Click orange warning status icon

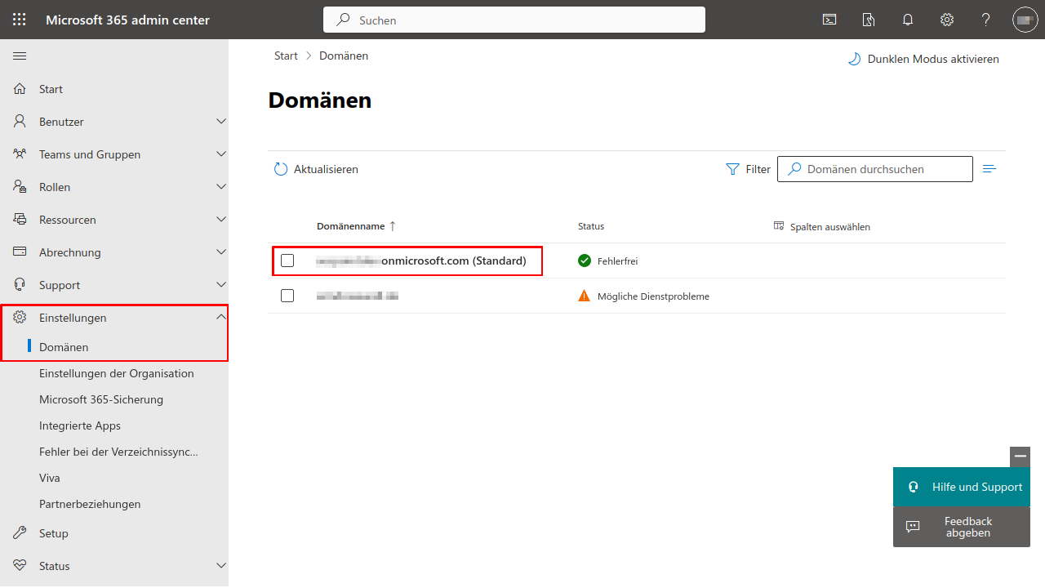coord(584,296)
